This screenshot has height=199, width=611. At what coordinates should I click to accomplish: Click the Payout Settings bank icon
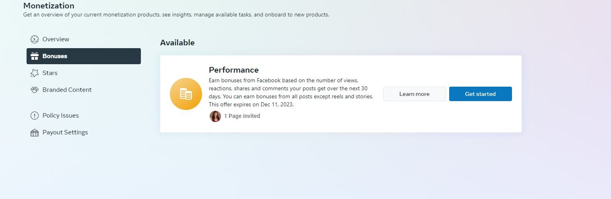click(x=35, y=132)
